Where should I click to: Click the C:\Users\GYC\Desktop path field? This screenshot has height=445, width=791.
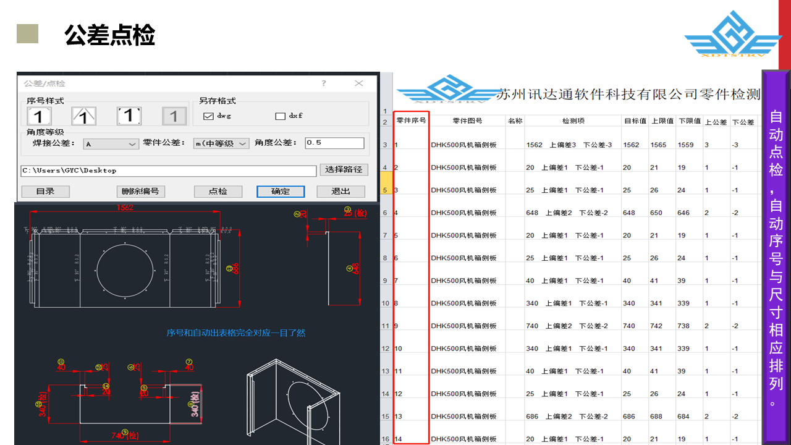(x=168, y=171)
